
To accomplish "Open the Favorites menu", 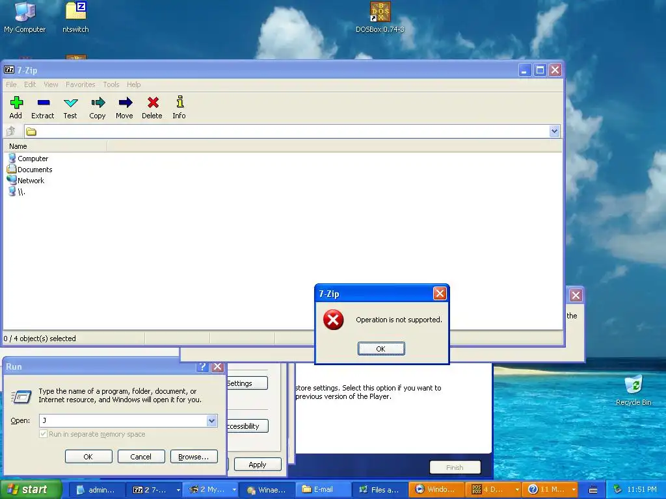I will [80, 84].
